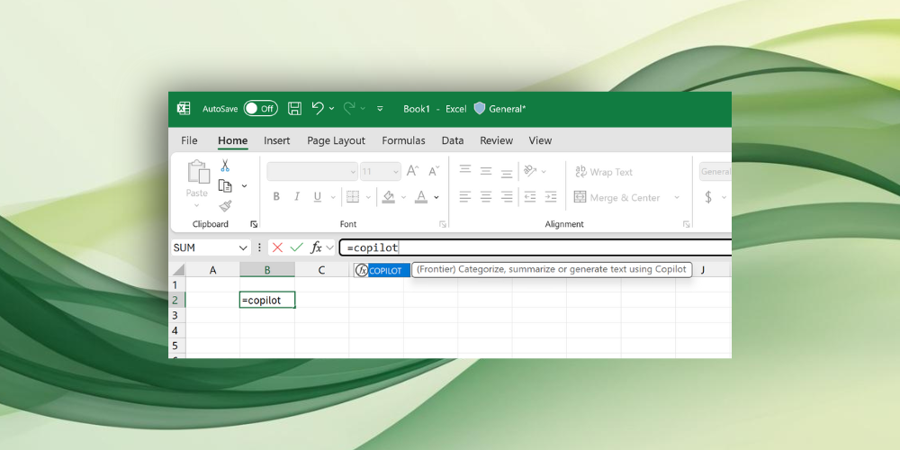Open the Alignment group dialog launcher
The height and width of the screenshot is (450, 900).
pos(686,224)
